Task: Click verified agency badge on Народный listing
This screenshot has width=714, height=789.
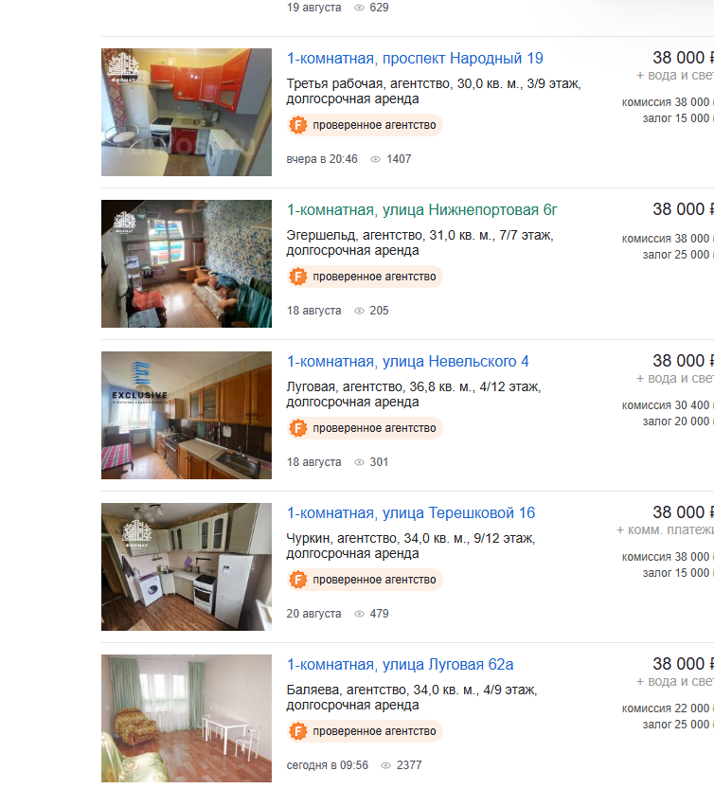Action: point(365,125)
